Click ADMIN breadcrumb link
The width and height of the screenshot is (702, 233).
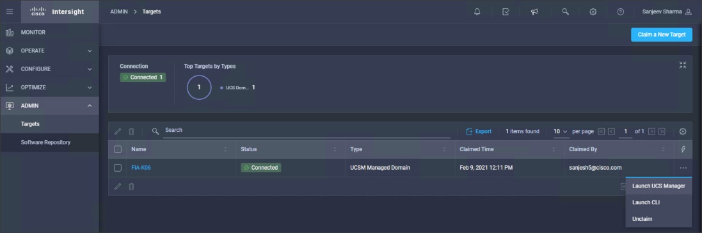tap(118, 12)
